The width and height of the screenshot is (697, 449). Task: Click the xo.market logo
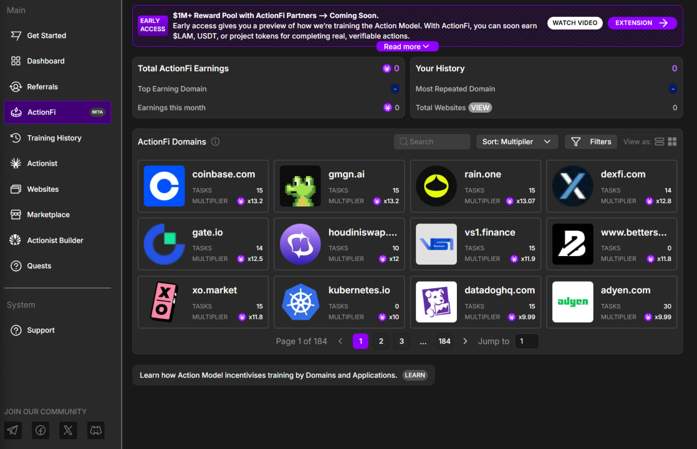point(164,302)
